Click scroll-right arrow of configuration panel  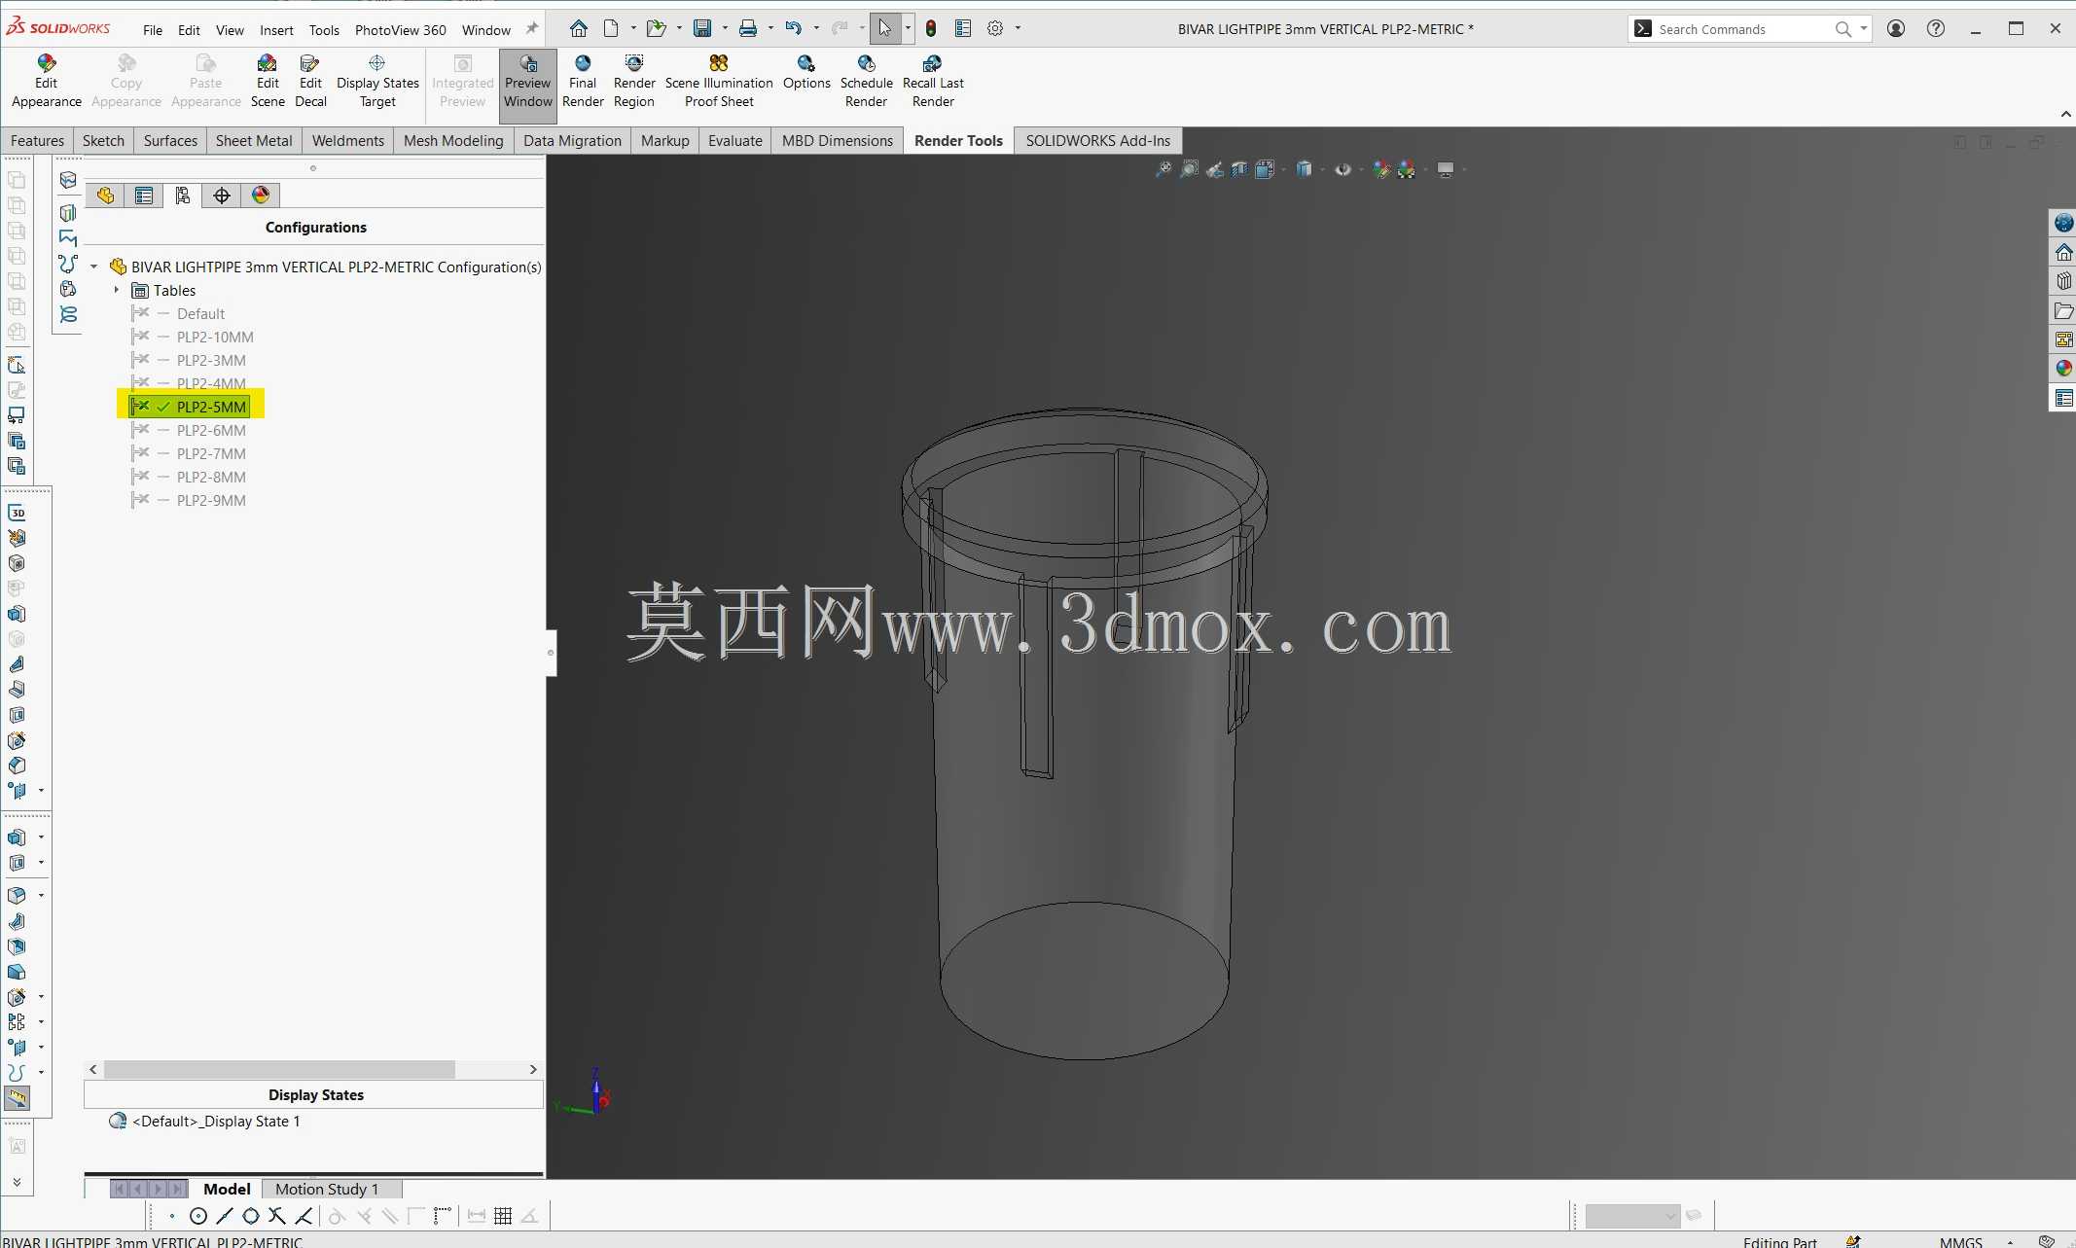pos(533,1069)
